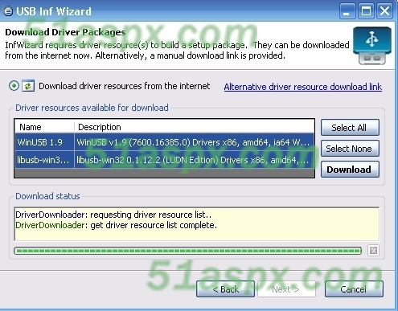This screenshot has width=398, height=311.
Task: Click the abort icon beside progress bar
Action: [x=373, y=251]
